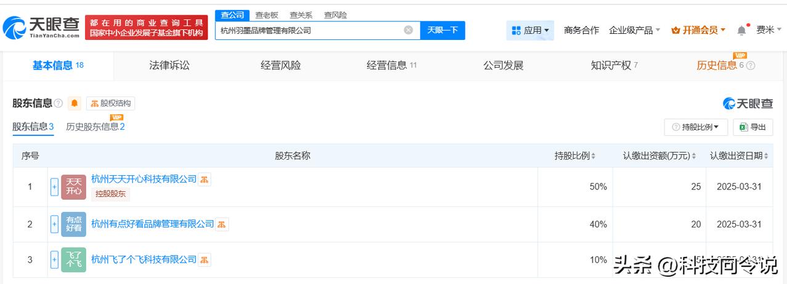Expand row 2 杭州有点好看品牌管理 details
The width and height of the screenshot is (787, 284).
pyautogui.click(x=54, y=224)
